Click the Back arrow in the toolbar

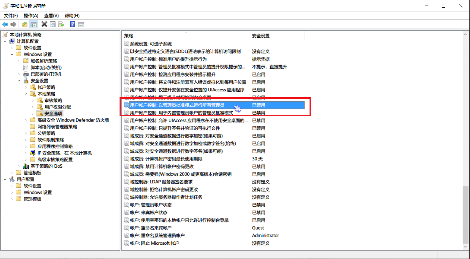[5, 25]
